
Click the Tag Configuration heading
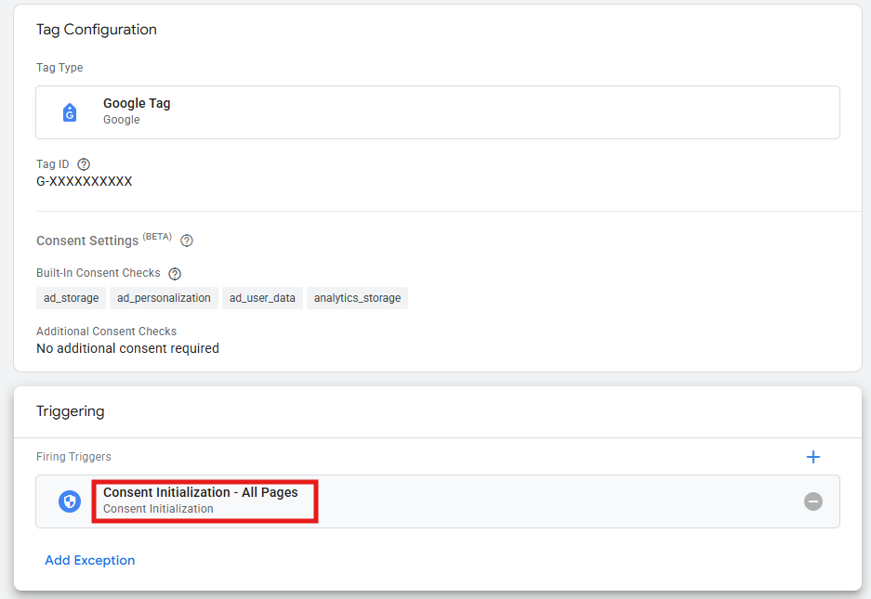[x=97, y=30]
